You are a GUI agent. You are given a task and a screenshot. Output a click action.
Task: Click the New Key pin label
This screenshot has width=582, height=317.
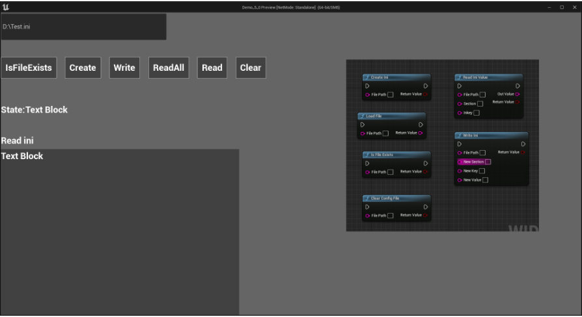tap(471, 171)
